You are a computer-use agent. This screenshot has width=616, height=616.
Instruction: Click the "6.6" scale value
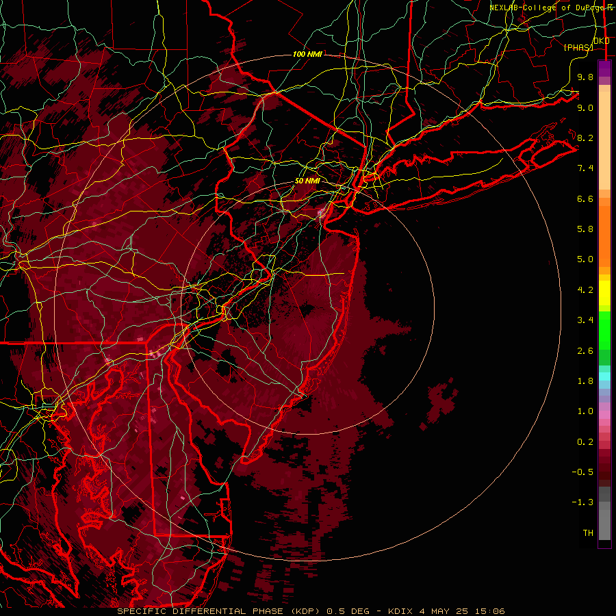(x=585, y=198)
